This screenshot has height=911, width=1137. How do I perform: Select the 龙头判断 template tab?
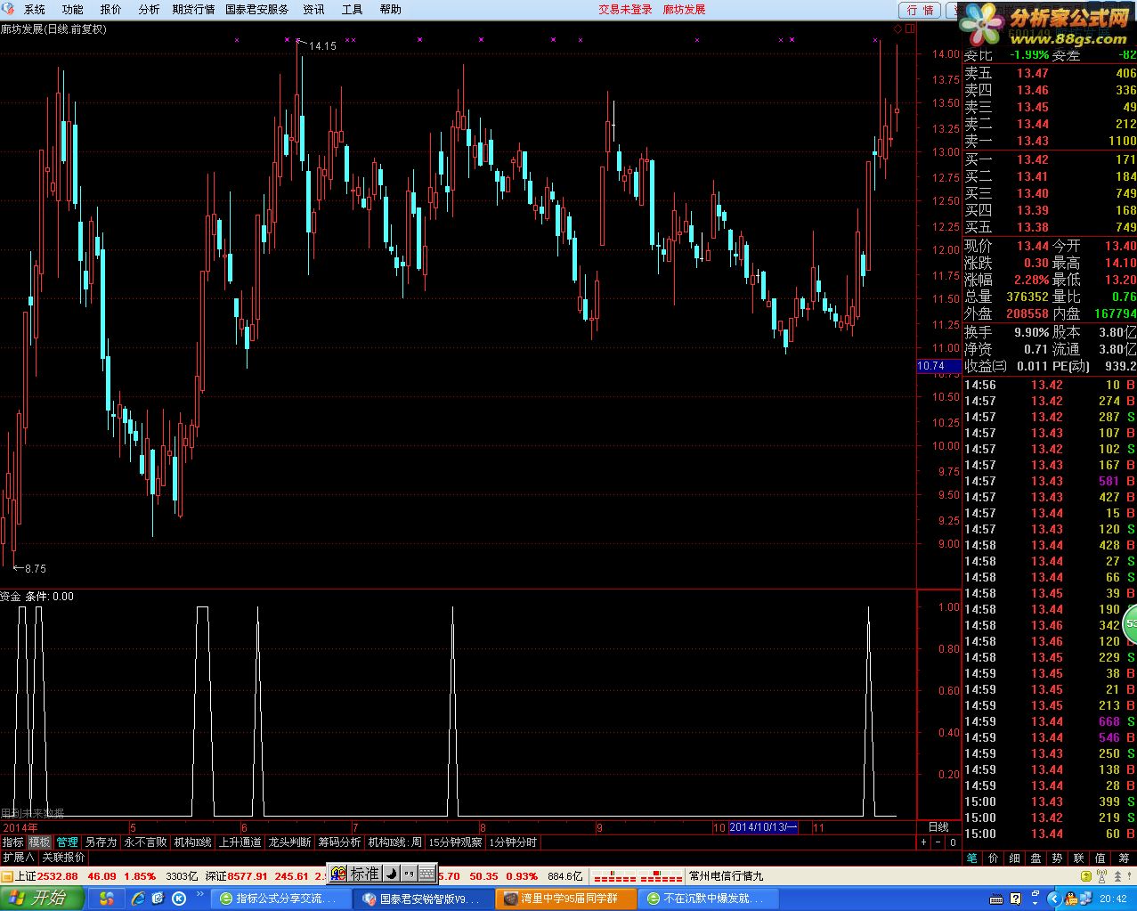point(289,842)
